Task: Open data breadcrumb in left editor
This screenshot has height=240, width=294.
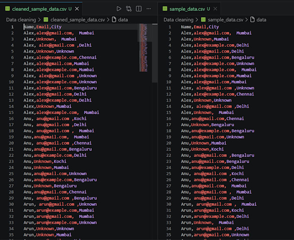Action: point(123,20)
